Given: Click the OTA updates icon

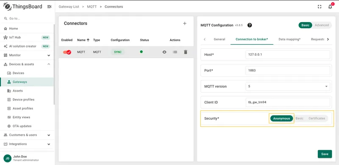Looking at the screenshot, I should [x=9, y=126].
